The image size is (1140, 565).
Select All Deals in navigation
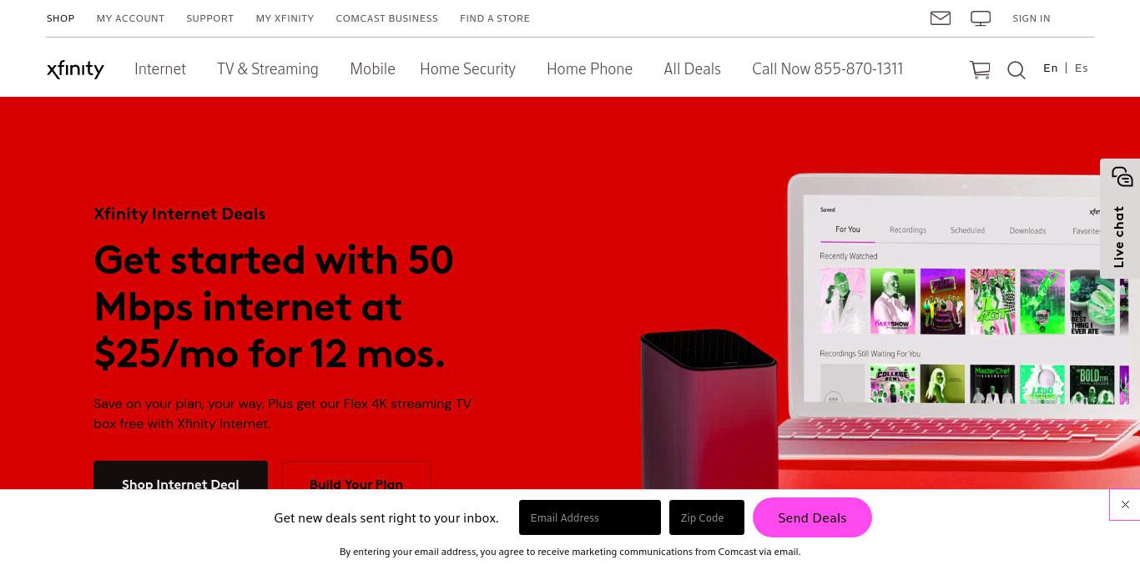692,69
